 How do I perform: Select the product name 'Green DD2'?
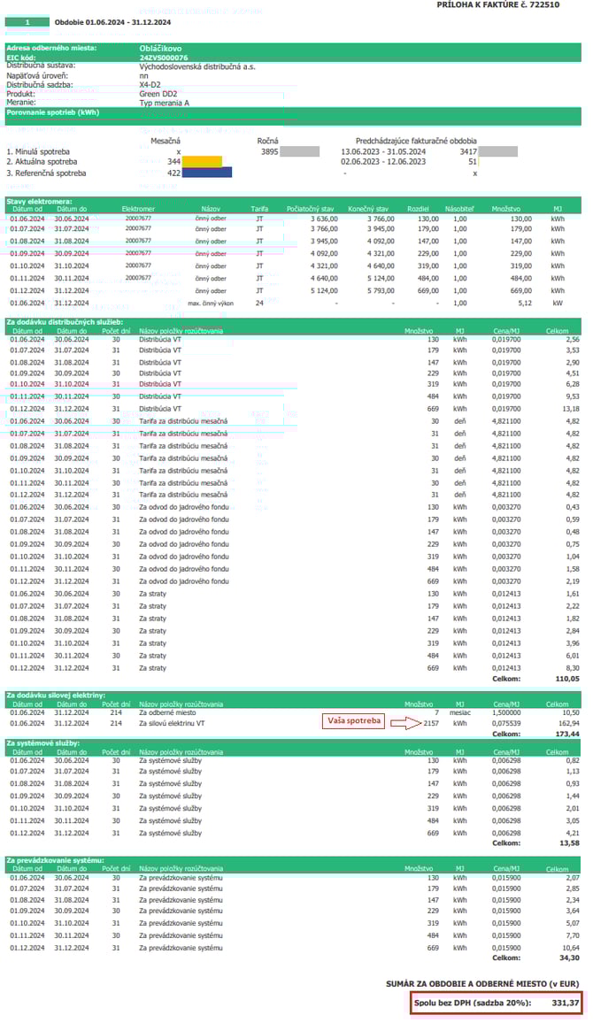158,94
